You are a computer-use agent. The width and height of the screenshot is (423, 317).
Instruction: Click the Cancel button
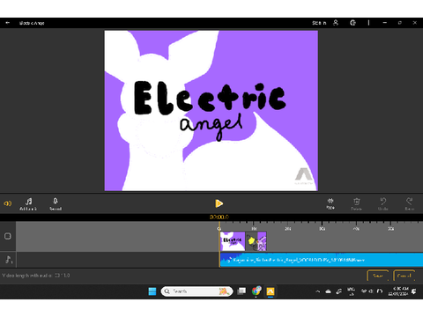tap(404, 276)
